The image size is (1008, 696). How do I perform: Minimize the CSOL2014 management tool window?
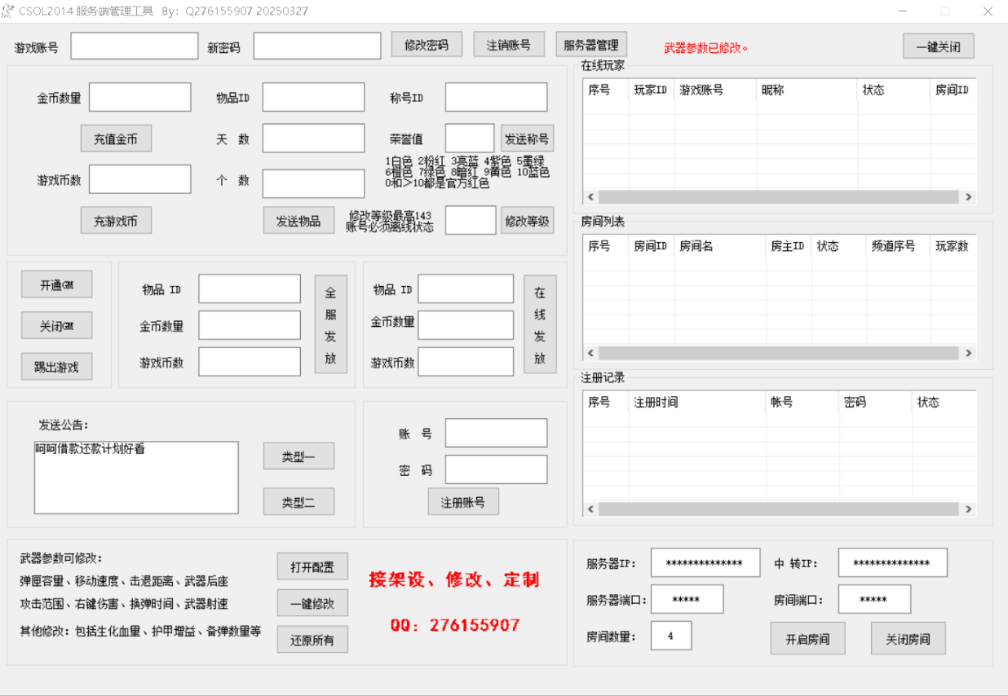point(903,11)
